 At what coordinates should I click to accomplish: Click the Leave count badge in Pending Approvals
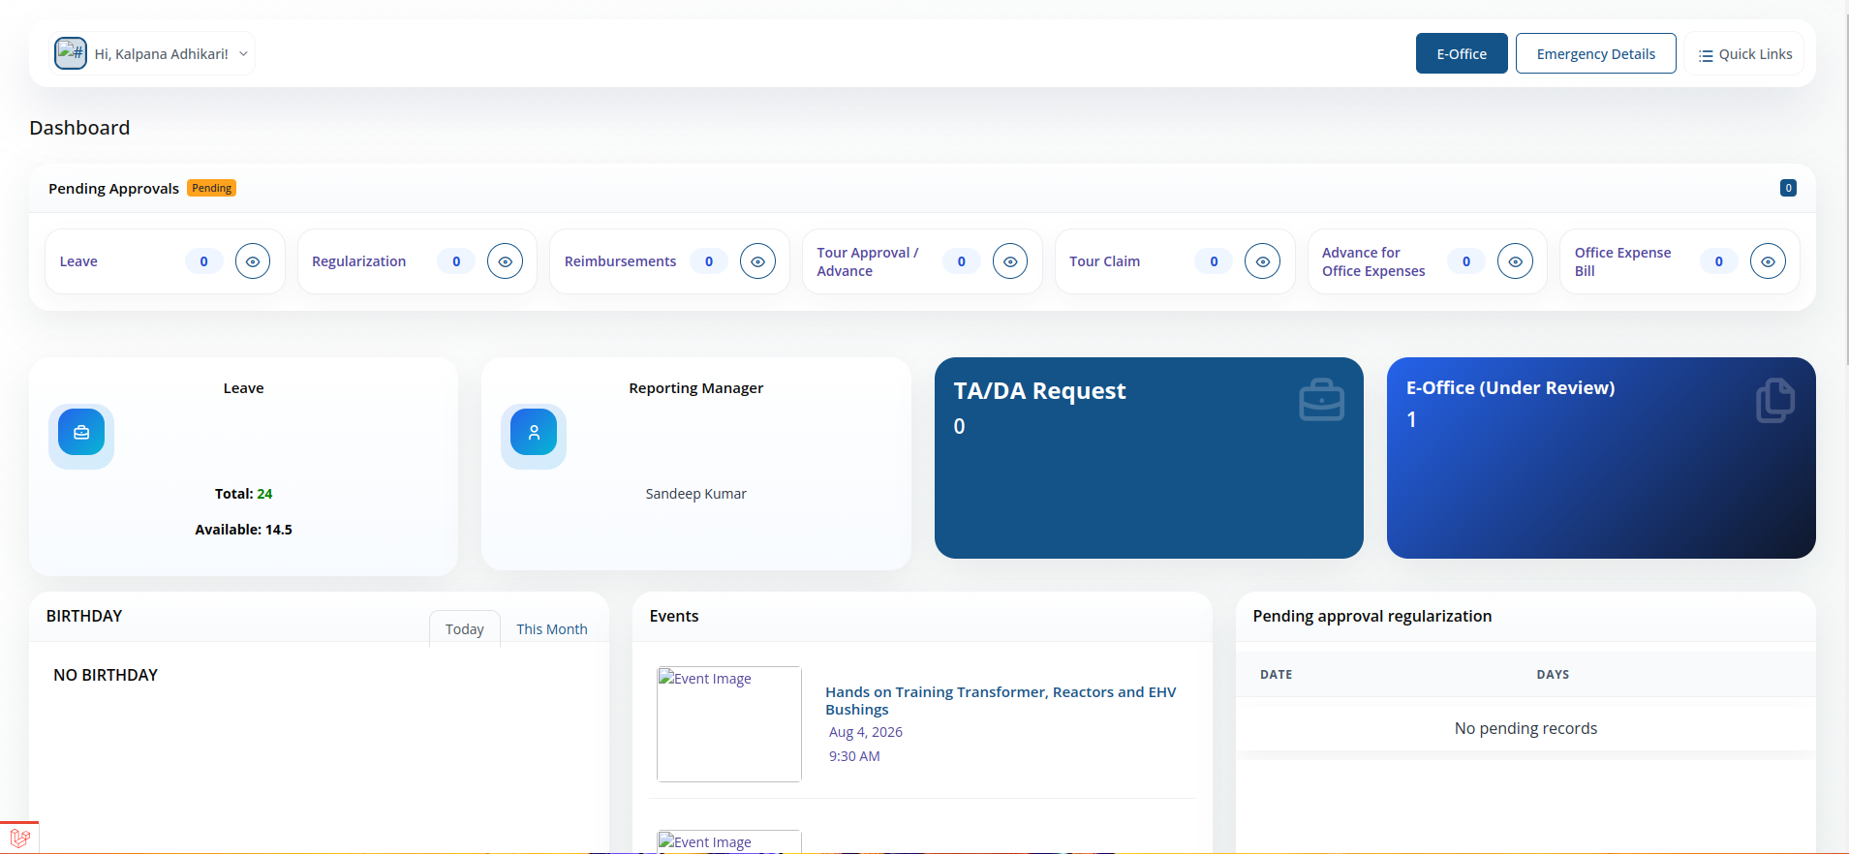(x=203, y=261)
